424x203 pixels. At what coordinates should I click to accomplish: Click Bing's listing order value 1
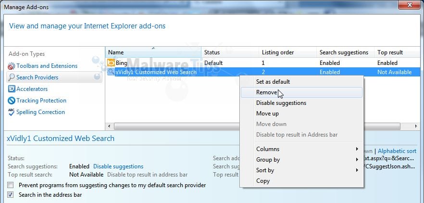point(263,63)
